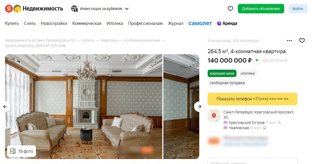Go to the Новостройки section
Screen dimensions: 312x164
click(54, 23)
